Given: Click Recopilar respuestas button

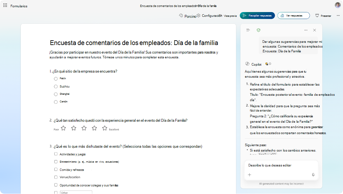Looking at the screenshot, I should [x=257, y=16].
